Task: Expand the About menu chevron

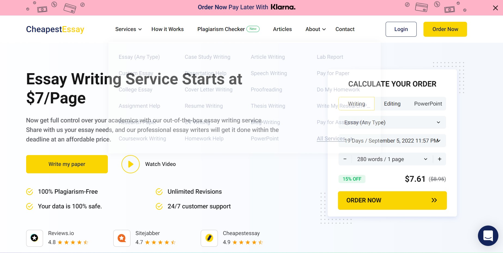Action: 324,29
